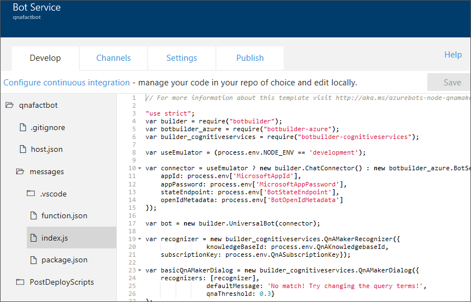This screenshot has width=471, height=302.
Task: Open the host.json file
Action: [x=46, y=150]
